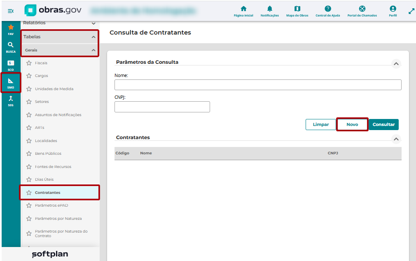Favorite Unidades de Medida with its star

pos(29,89)
